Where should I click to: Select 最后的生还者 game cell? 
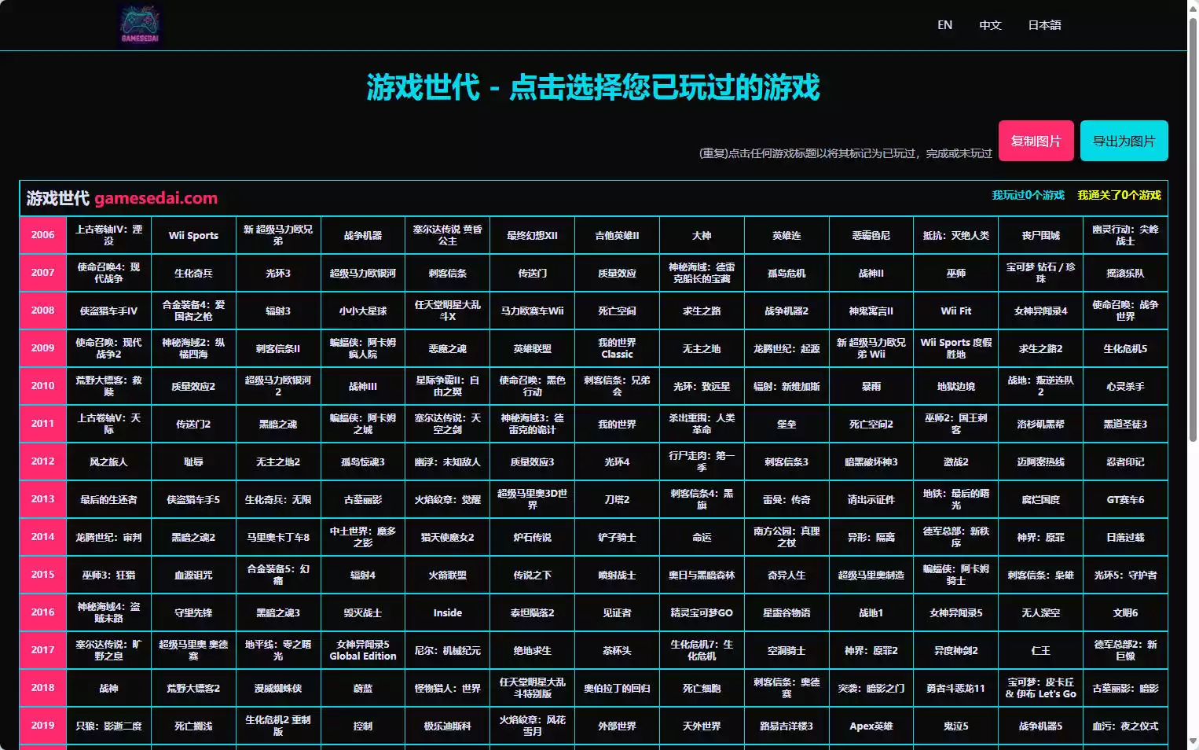click(x=108, y=499)
